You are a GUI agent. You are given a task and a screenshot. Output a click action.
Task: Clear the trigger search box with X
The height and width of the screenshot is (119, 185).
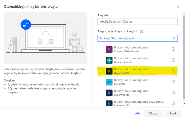(x=174, y=38)
